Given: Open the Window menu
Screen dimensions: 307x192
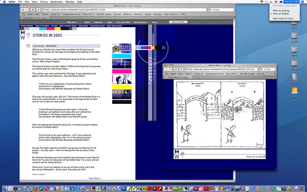Looking at the screenshot, I should pyautogui.click(x=70, y=2).
